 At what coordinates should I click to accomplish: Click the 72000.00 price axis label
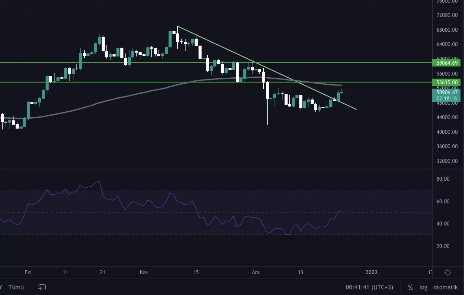point(447,15)
